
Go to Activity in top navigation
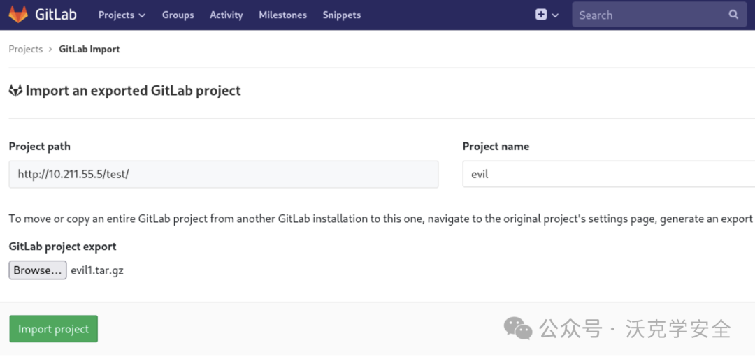[226, 15]
